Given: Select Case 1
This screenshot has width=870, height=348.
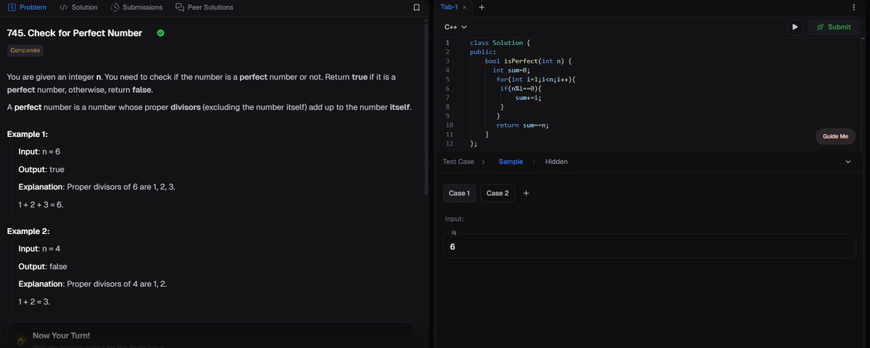Looking at the screenshot, I should click(459, 194).
